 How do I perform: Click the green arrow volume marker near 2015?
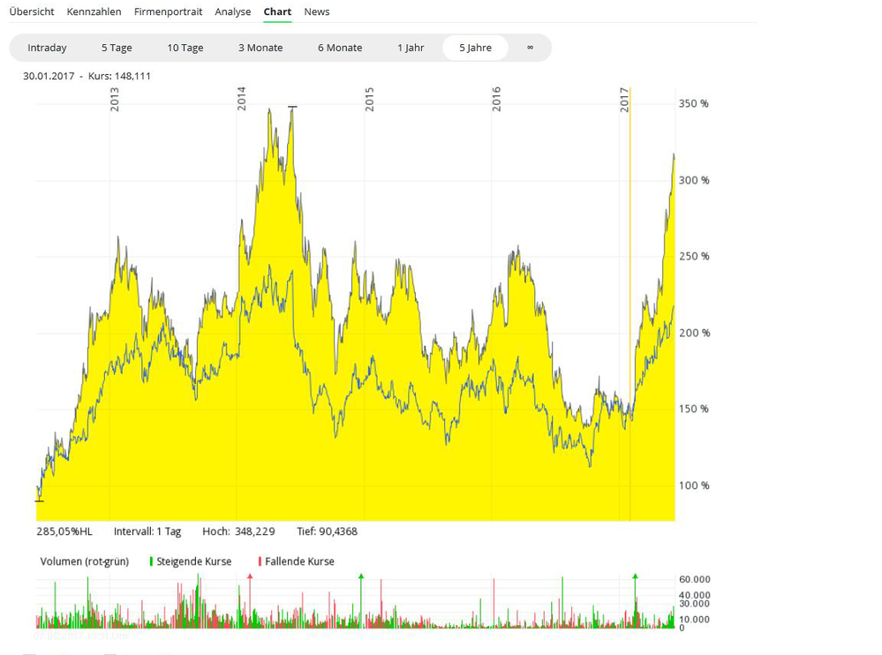[x=360, y=576]
